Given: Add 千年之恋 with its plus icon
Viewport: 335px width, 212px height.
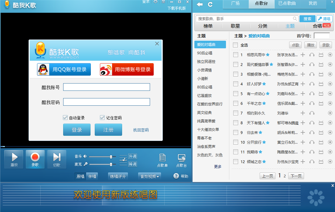Looking at the screenshot, I should (303, 103).
